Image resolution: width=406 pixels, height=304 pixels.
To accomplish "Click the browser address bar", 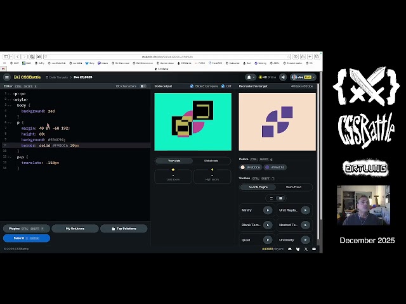I will (167, 56).
